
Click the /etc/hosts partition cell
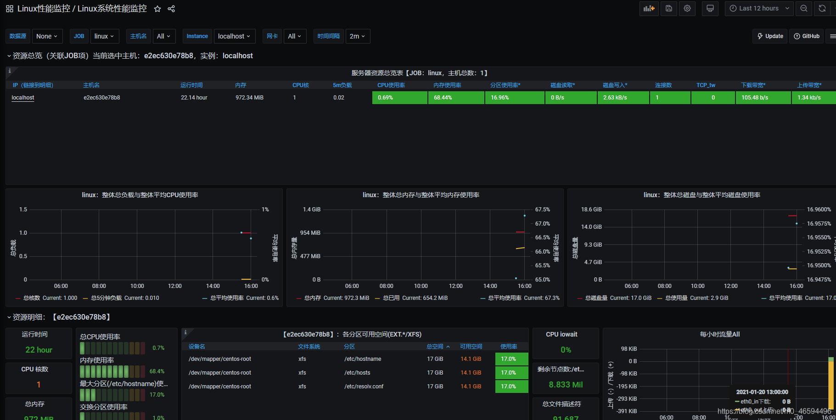357,373
